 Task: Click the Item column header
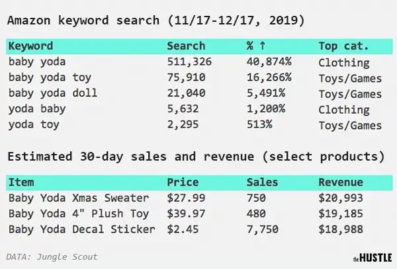coord(21,182)
